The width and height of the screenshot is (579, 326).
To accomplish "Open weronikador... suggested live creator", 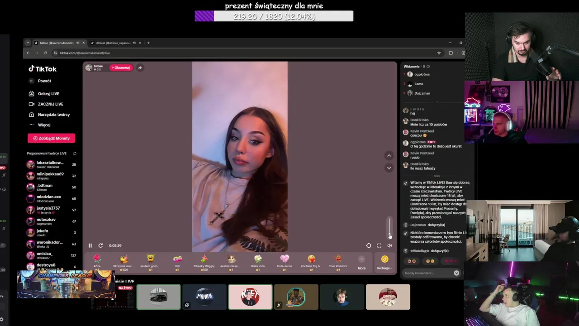I will point(51,244).
